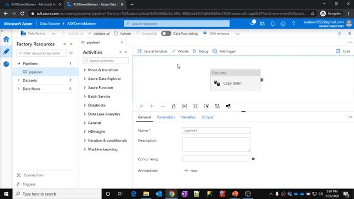This screenshot has height=199, width=354.
Task: Open Azure notifications bell
Action: pyautogui.click(x=273, y=24)
